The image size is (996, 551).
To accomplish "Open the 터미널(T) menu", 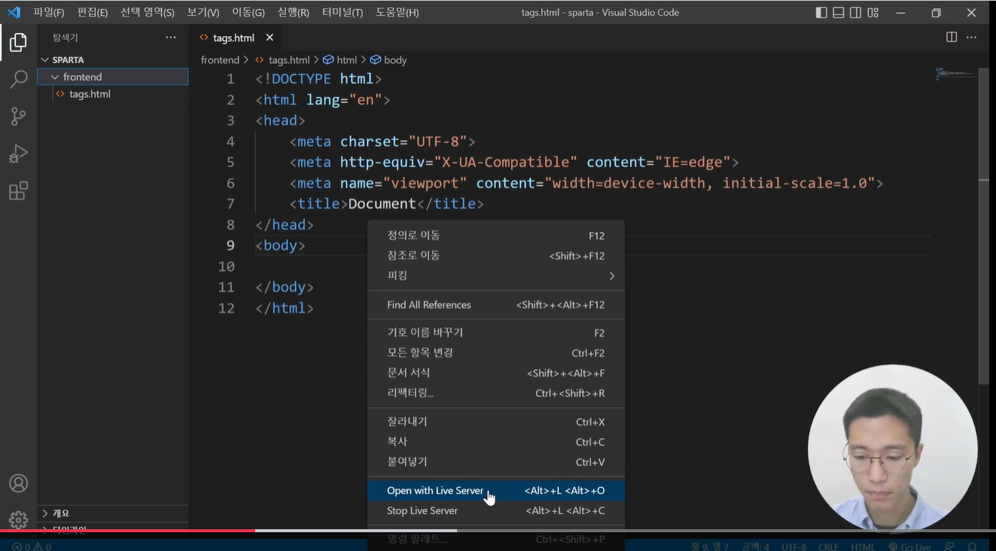I will click(342, 13).
